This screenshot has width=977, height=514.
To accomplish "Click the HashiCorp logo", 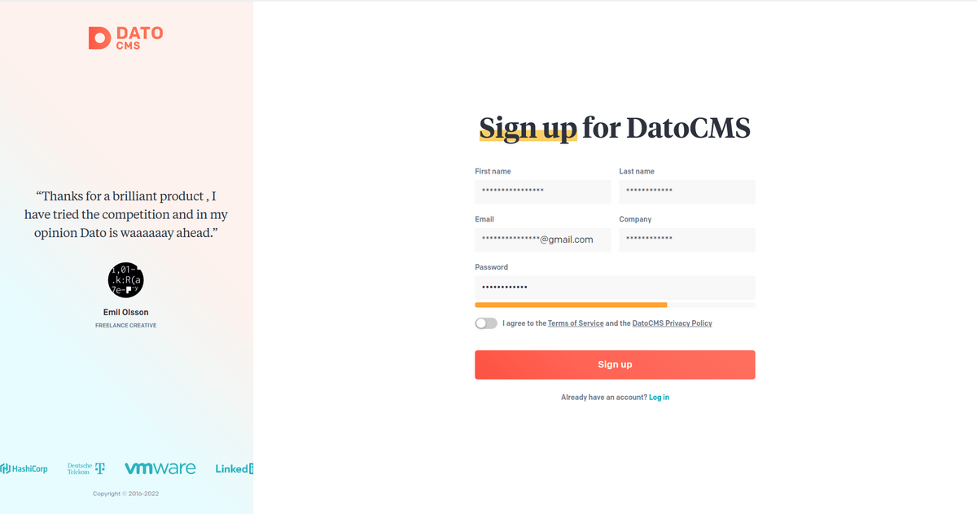I will pos(24,468).
